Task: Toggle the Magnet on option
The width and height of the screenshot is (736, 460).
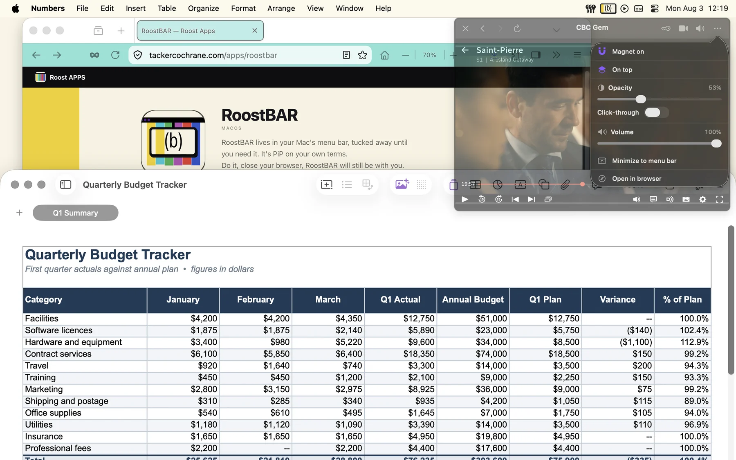Action: 659,52
